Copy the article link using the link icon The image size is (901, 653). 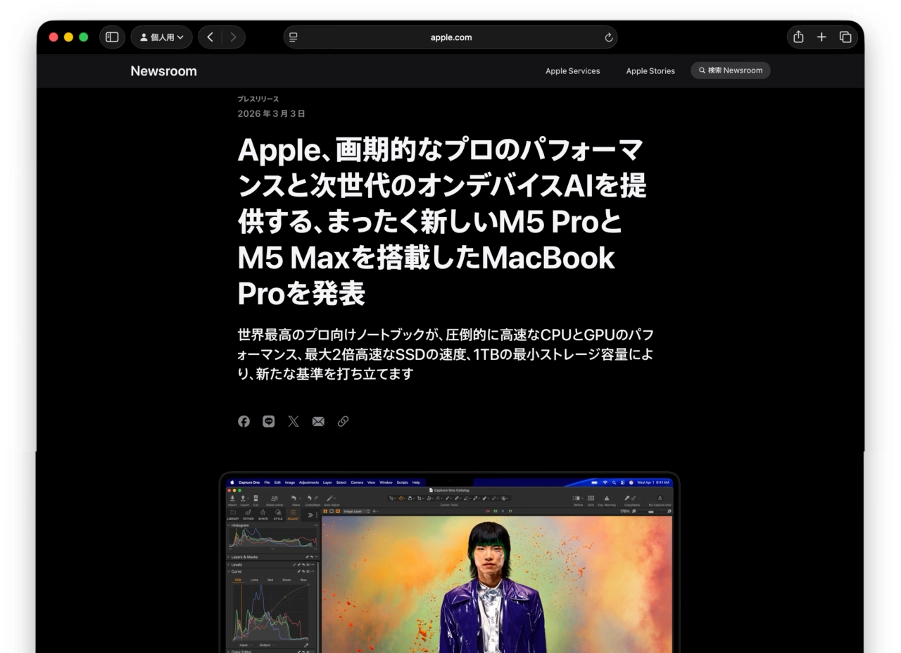coord(343,421)
